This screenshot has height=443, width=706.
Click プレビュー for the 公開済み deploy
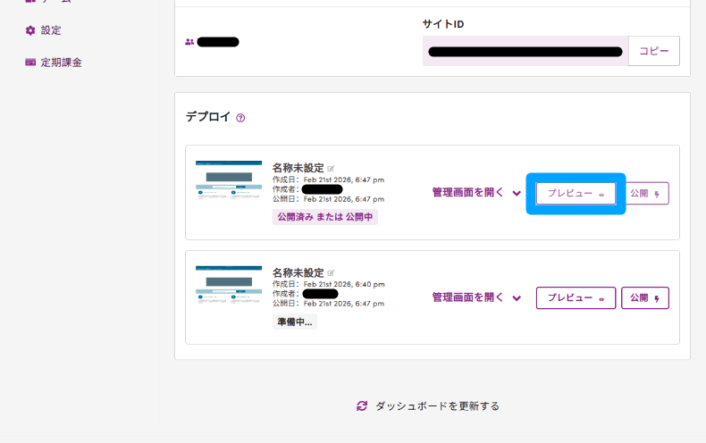tap(576, 193)
